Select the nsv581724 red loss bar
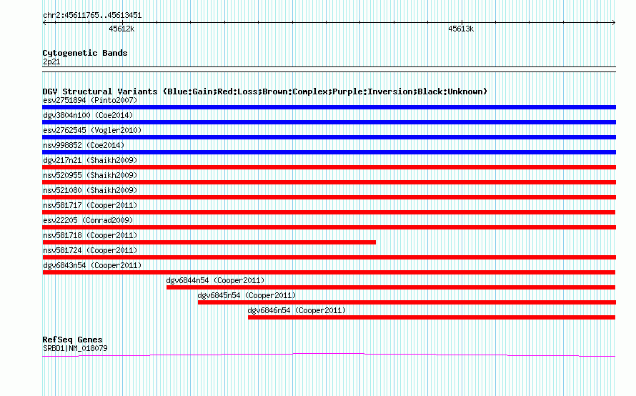Image resolution: width=636 pixels, height=396 pixels. point(329,257)
